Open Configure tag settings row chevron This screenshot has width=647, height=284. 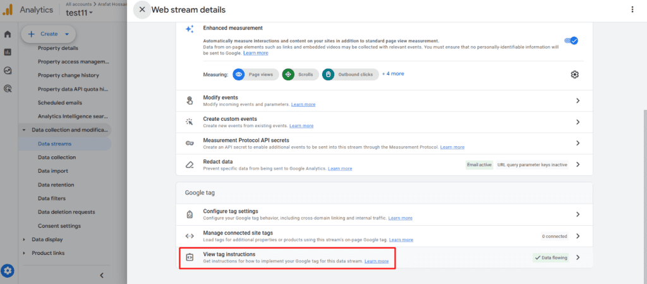578,214
